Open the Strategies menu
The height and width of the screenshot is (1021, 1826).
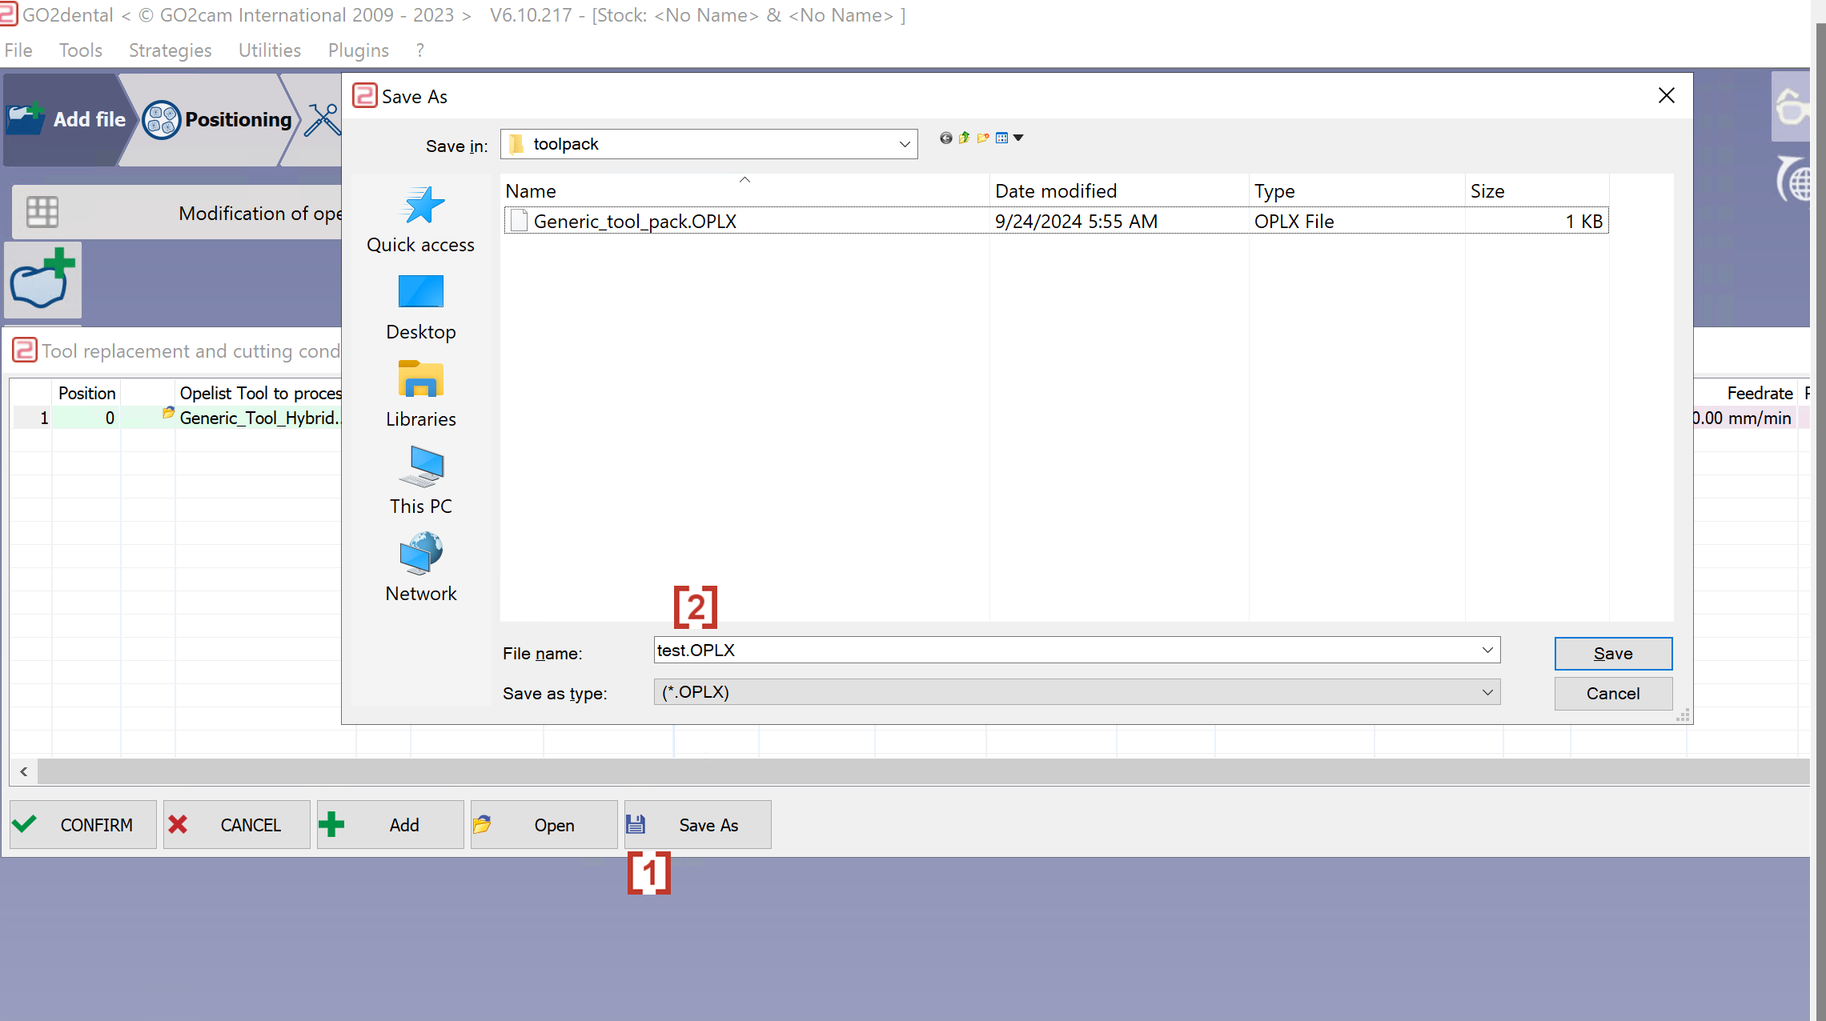click(170, 50)
